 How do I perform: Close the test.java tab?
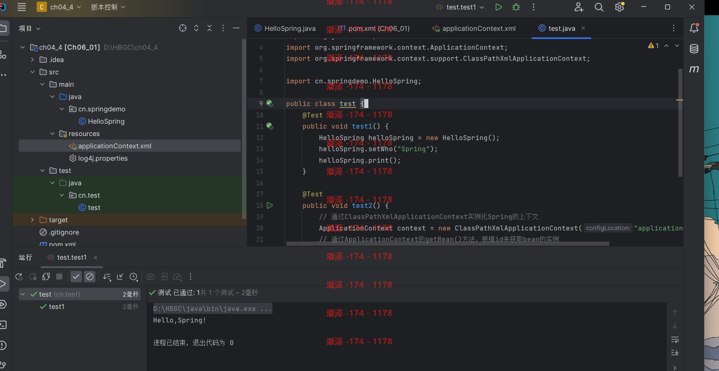583,28
